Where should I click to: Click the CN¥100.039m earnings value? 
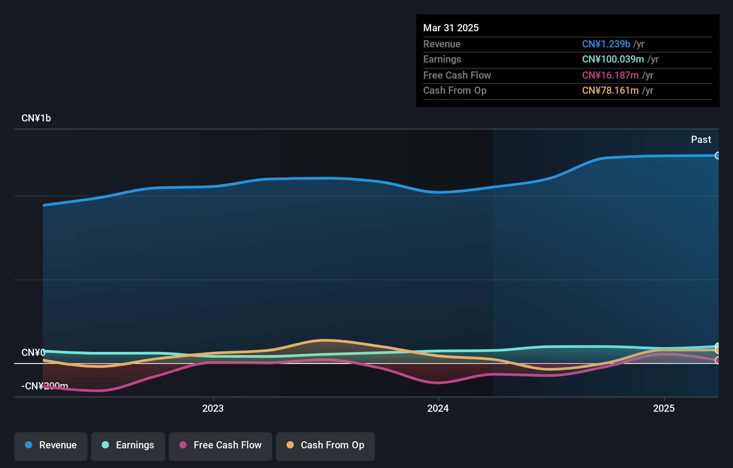[x=613, y=59]
